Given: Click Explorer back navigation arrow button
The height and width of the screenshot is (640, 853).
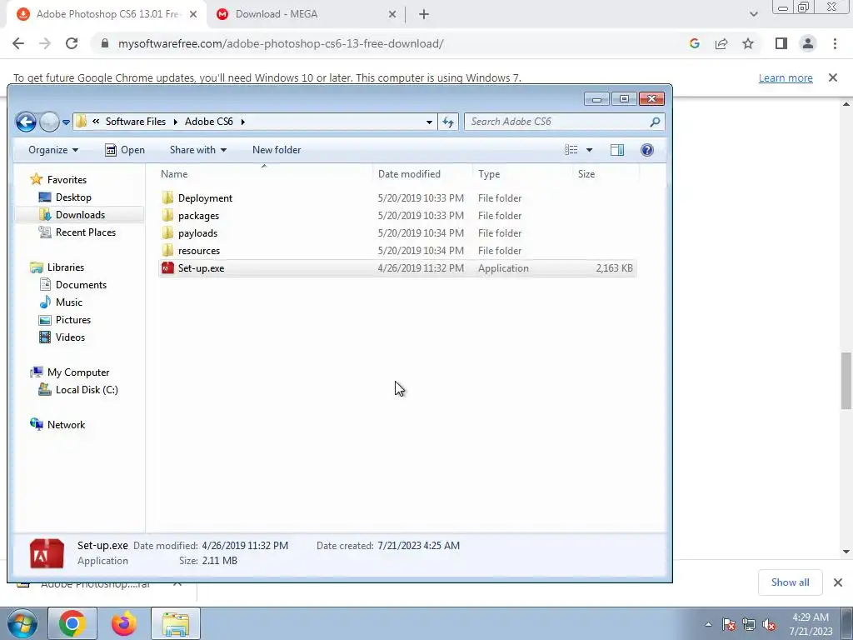Looking at the screenshot, I should click(26, 122).
